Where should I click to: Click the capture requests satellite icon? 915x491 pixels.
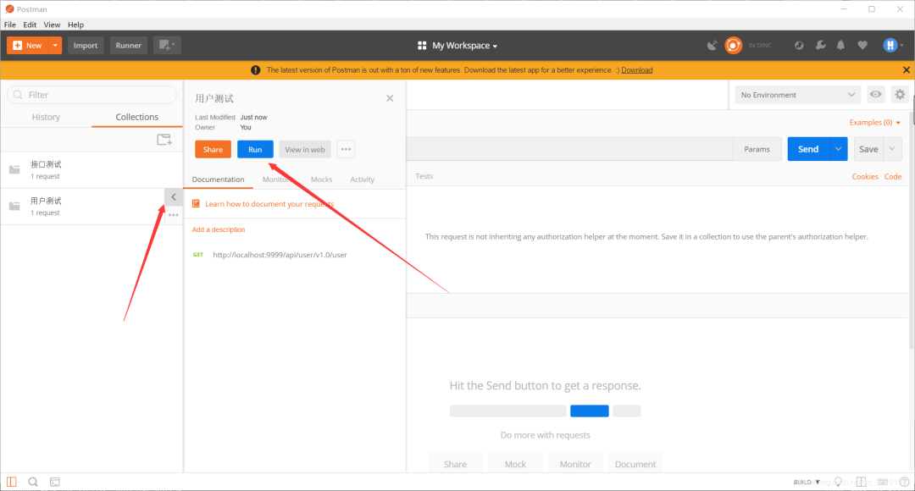(712, 46)
